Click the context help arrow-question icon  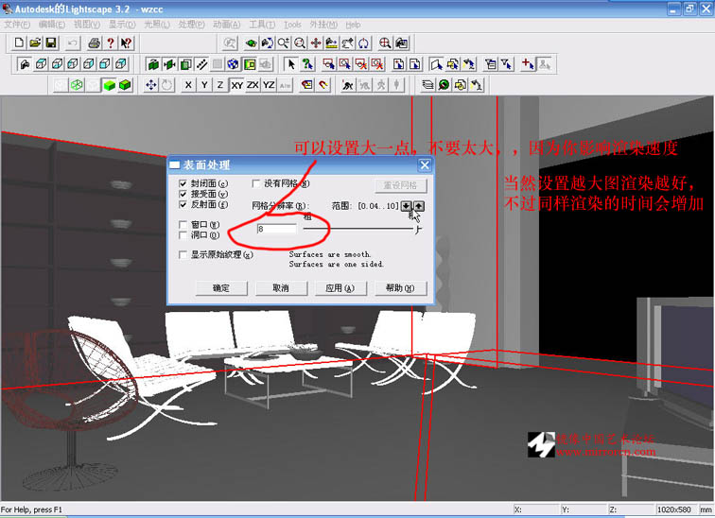pos(126,43)
